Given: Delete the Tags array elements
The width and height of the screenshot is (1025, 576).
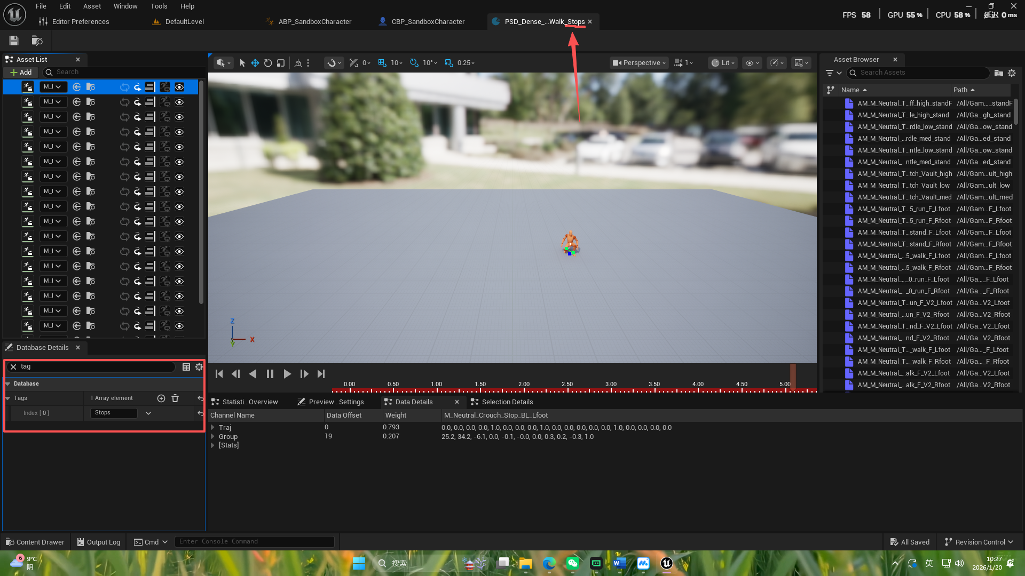Looking at the screenshot, I should (175, 398).
